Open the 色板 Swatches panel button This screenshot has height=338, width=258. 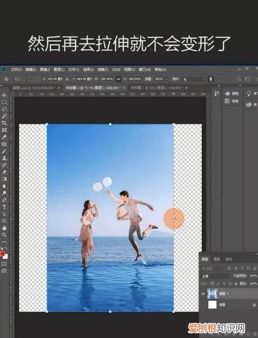[232, 101]
